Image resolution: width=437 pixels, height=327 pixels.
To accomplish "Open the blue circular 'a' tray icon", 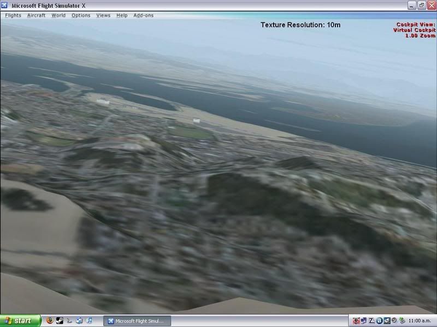I will [379, 321].
